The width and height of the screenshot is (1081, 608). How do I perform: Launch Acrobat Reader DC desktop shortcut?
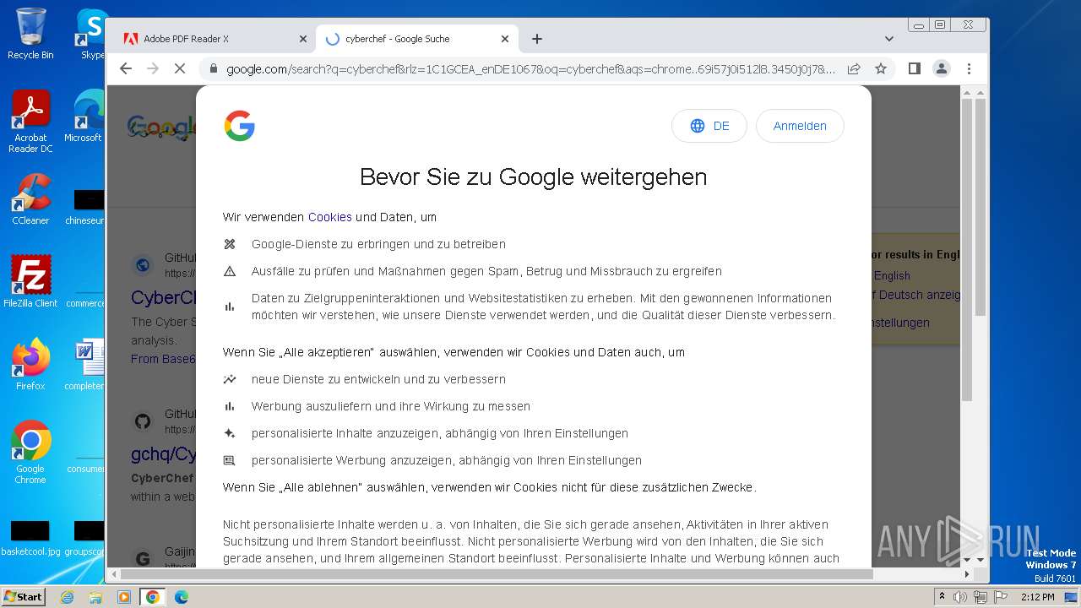click(30, 122)
